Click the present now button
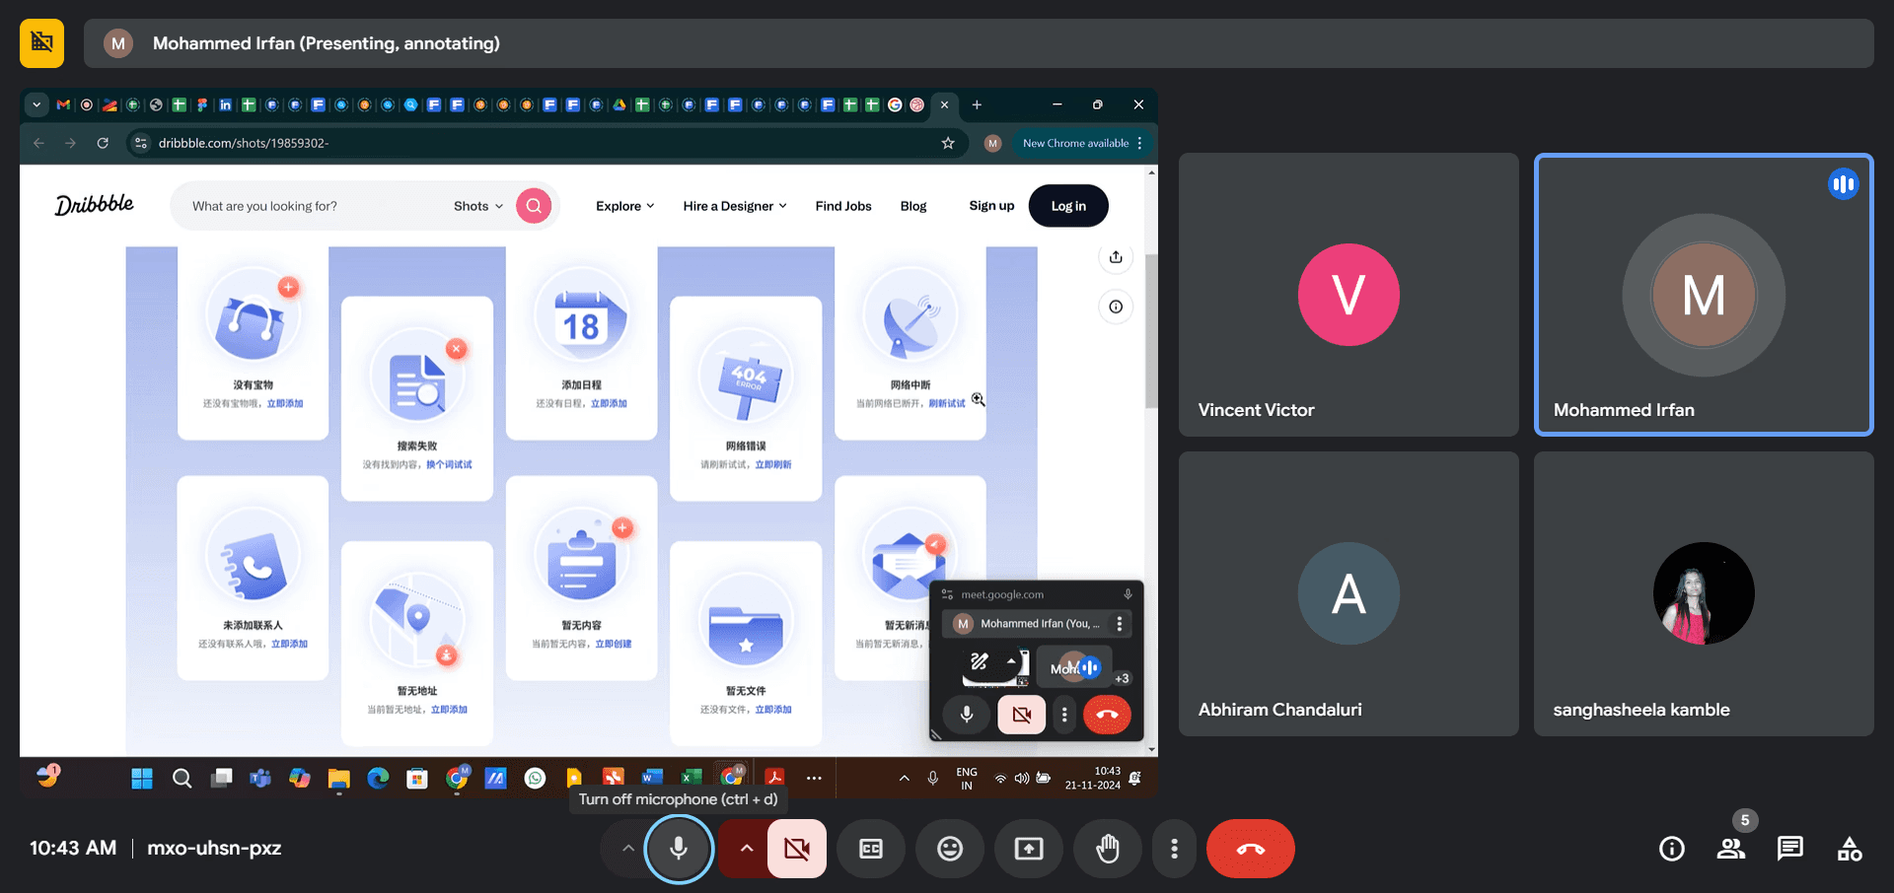The height and width of the screenshot is (893, 1894). point(1029,849)
